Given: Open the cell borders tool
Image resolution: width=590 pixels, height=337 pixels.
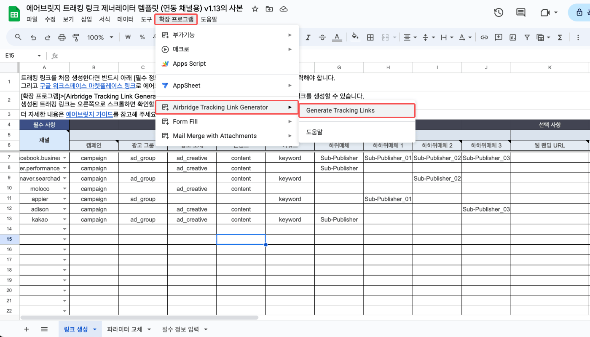Looking at the screenshot, I should click(x=370, y=37).
